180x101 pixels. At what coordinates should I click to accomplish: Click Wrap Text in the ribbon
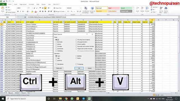tap(57, 8)
